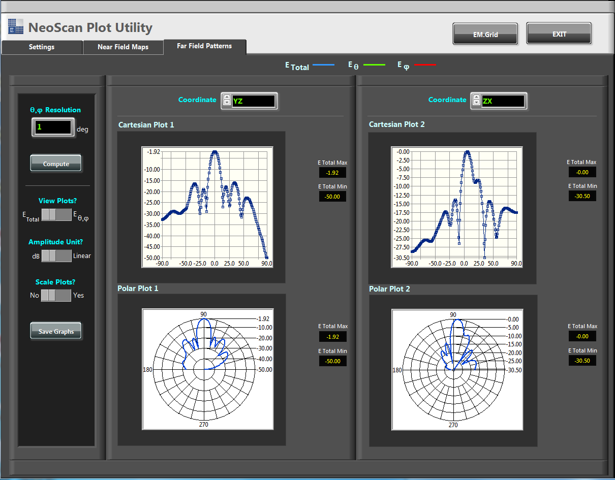
Task: Switch to the Settings tab
Action: 42,47
